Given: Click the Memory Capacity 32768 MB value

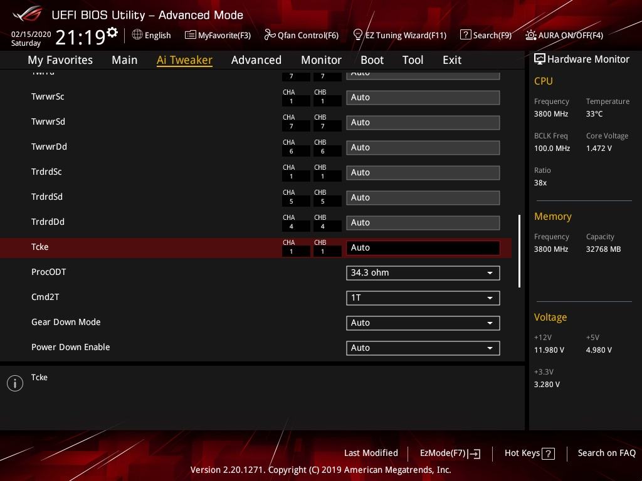Looking at the screenshot, I should point(604,249).
